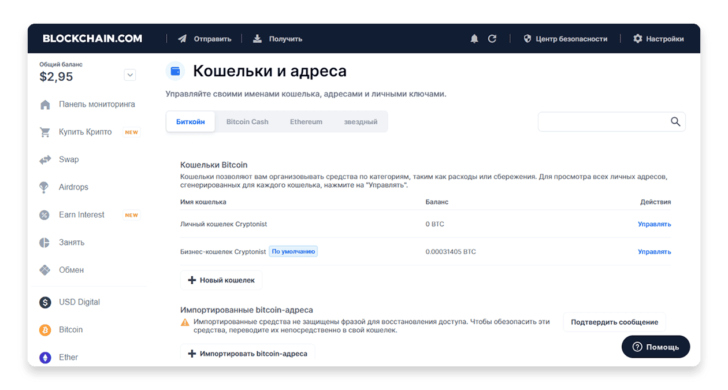Click Отправить in the top bar
This screenshot has height=390, width=728.
pyautogui.click(x=213, y=39)
